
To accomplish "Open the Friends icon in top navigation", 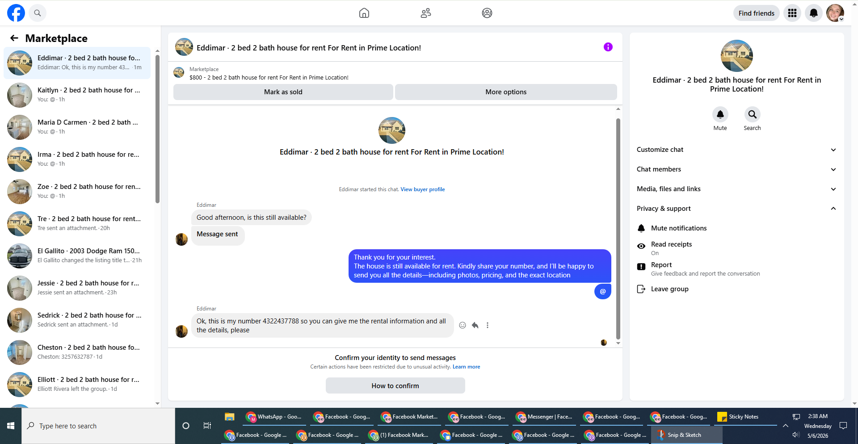I will (x=426, y=13).
